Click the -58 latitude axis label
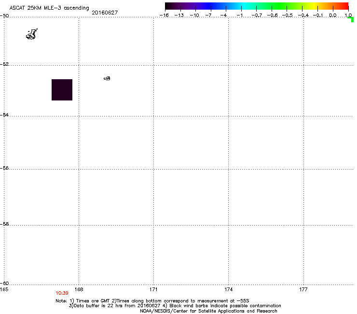The height and width of the screenshot is (314, 357). [4, 224]
